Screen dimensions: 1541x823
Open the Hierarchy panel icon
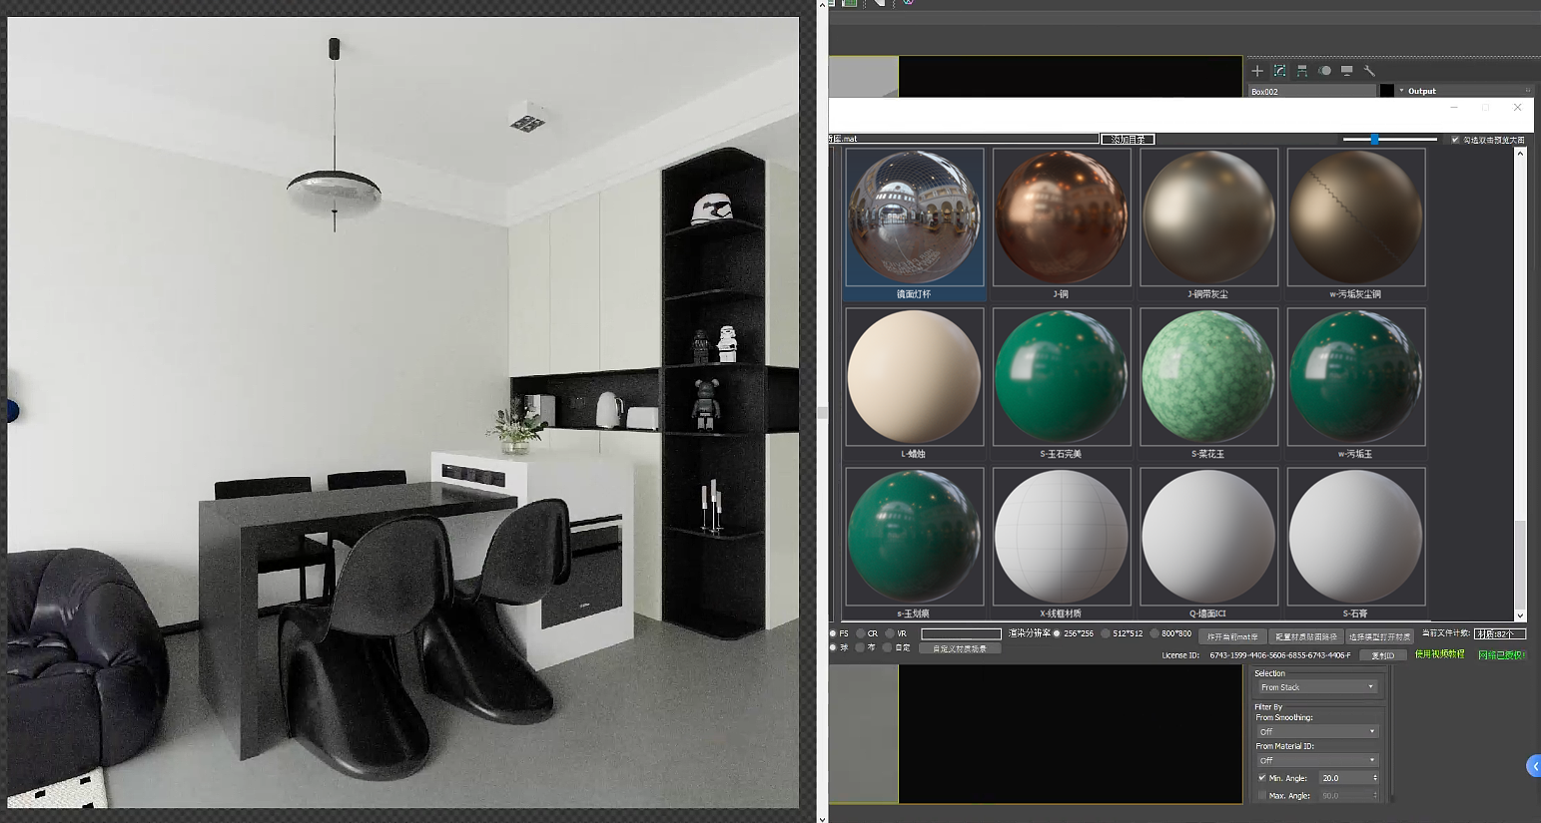click(x=1302, y=71)
